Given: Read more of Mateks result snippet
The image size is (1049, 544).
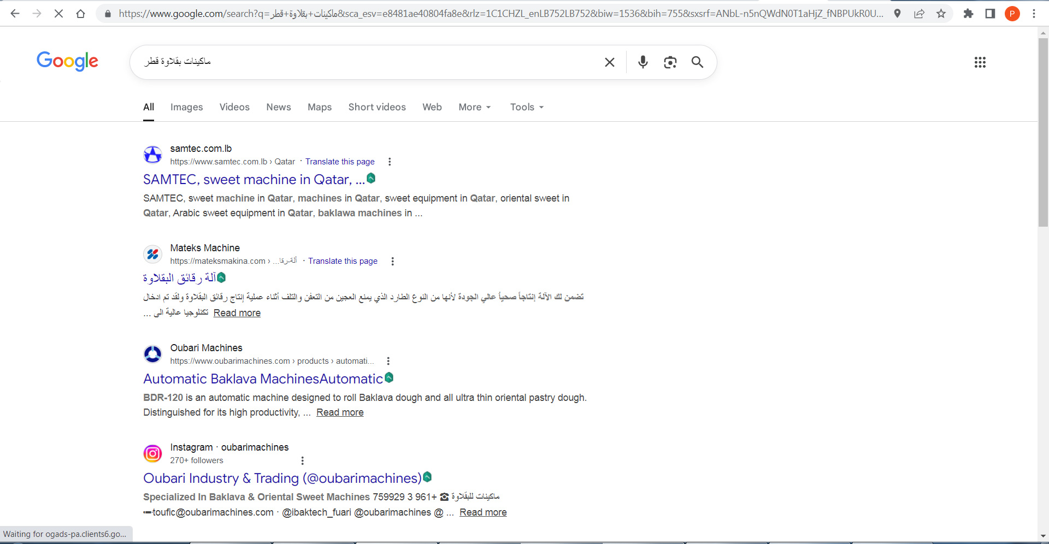Looking at the screenshot, I should (x=237, y=313).
